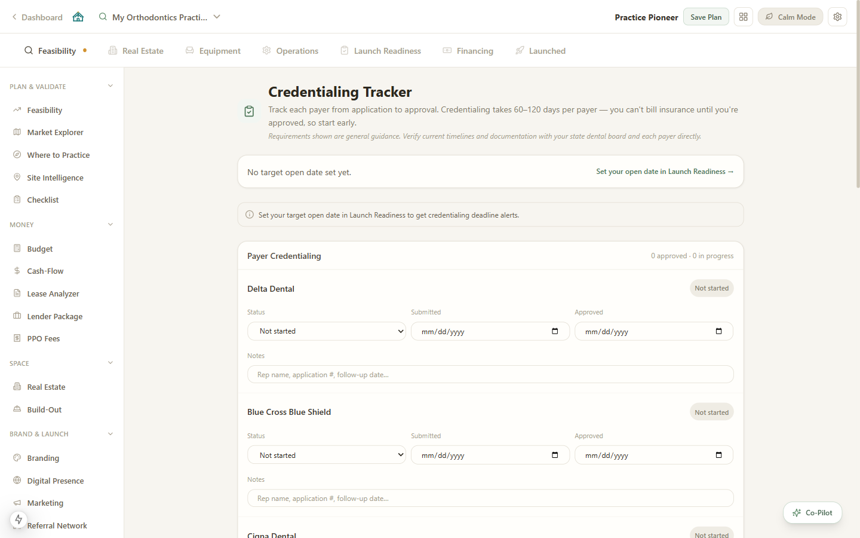Open the grid apps icon in header
Viewport: 860px width, 538px height.
[744, 17]
